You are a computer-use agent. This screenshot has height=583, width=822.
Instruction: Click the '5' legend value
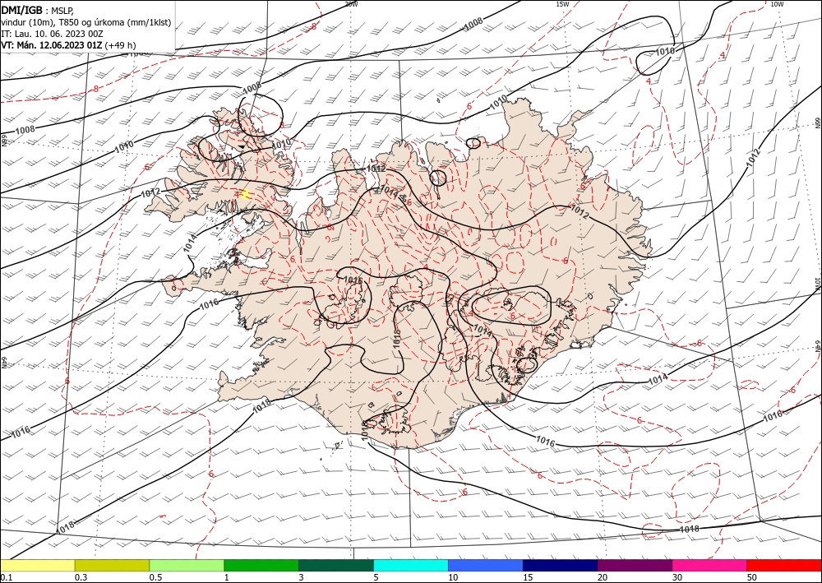coord(376,577)
